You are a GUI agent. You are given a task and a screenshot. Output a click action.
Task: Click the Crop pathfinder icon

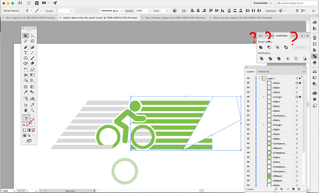click(x=288, y=59)
